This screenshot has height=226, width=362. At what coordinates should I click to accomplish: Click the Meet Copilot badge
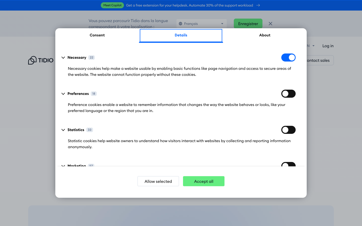coord(112,5)
